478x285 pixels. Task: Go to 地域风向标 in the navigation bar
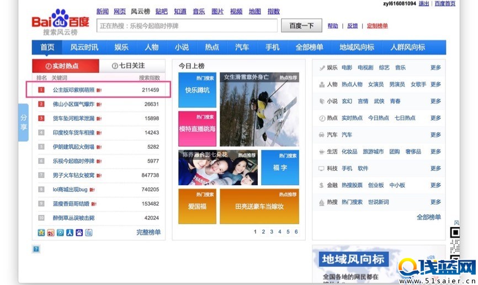point(356,47)
